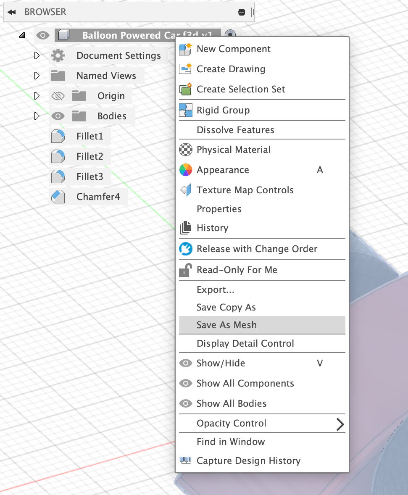The width and height of the screenshot is (408, 495).
Task: Click the Named Views folder icon
Action: (58, 76)
